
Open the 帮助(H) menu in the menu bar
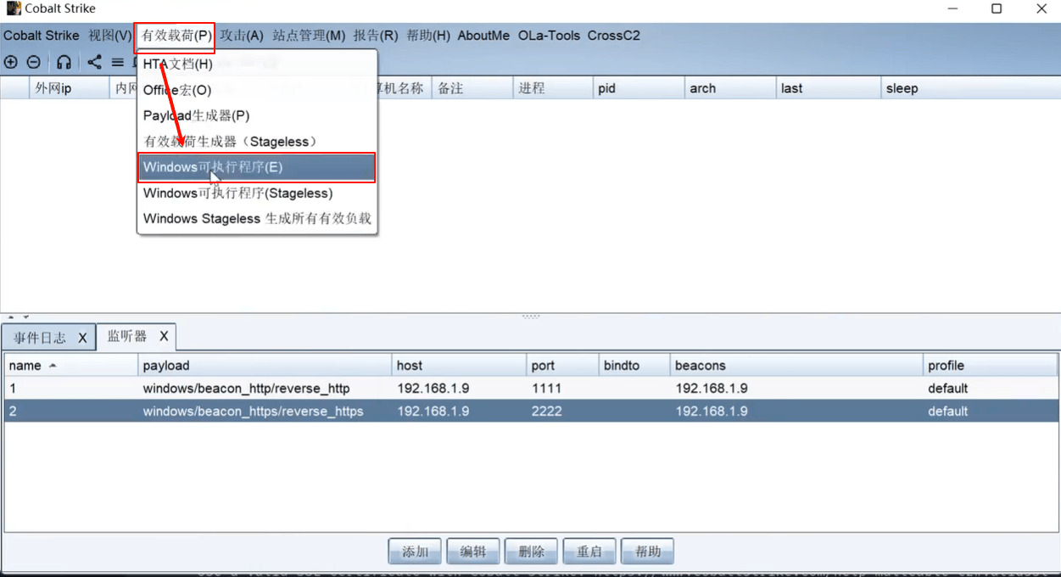click(x=428, y=36)
